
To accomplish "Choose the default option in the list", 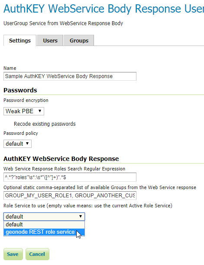I will click(44, 225).
